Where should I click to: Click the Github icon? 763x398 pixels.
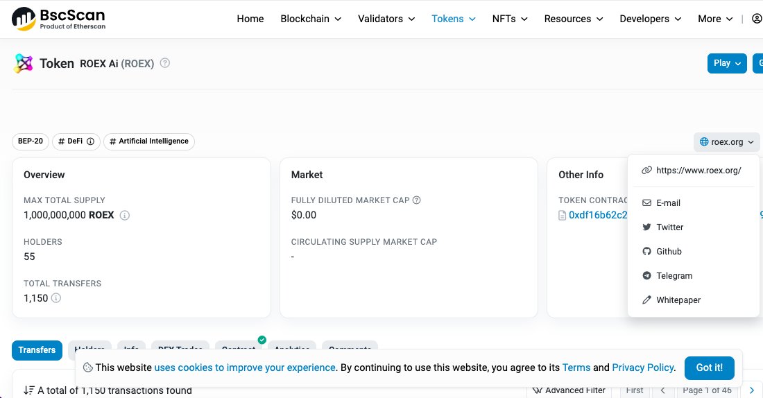[646, 252]
